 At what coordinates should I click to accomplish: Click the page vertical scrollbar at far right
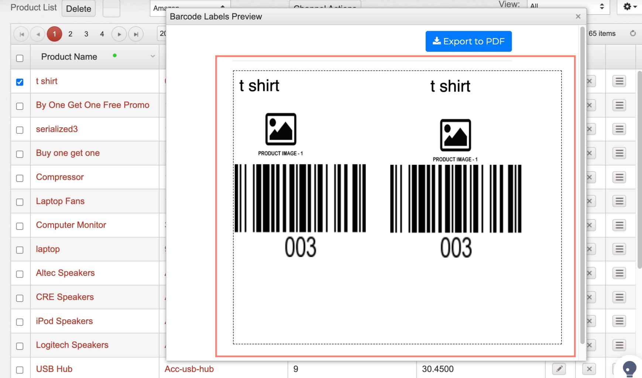(639, 170)
